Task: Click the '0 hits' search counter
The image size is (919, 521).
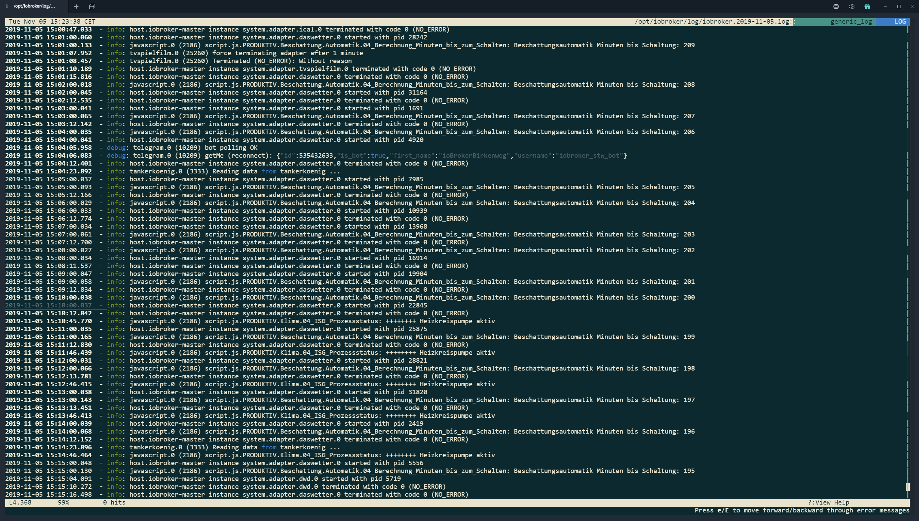Action: [x=114, y=502]
